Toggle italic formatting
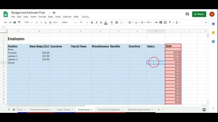 coord(96,22)
